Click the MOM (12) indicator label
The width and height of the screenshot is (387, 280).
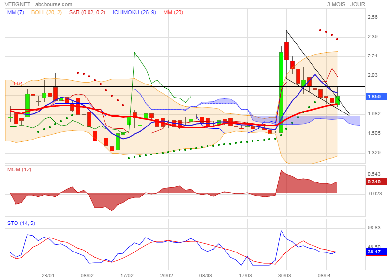(x=19, y=169)
